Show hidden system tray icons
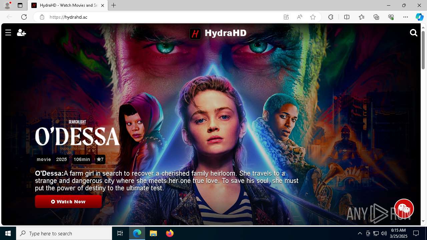The width and height of the screenshot is (427, 240). [x=360, y=233]
